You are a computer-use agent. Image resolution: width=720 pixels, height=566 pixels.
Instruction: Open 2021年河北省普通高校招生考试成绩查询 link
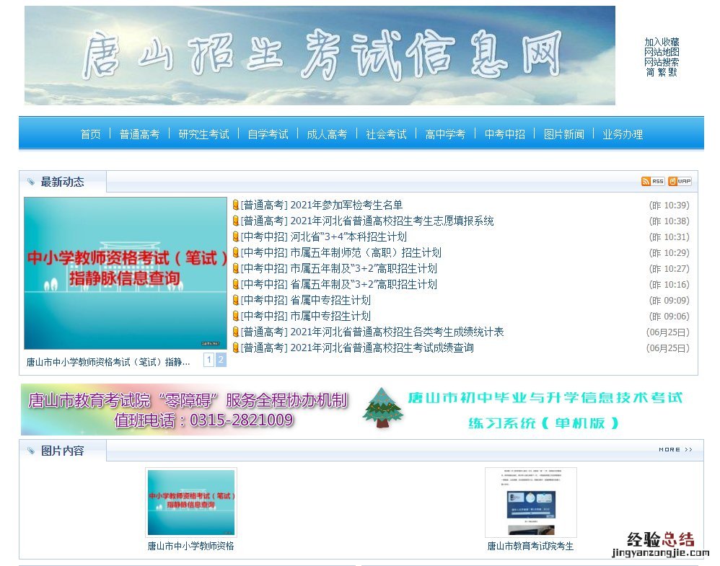(x=382, y=348)
